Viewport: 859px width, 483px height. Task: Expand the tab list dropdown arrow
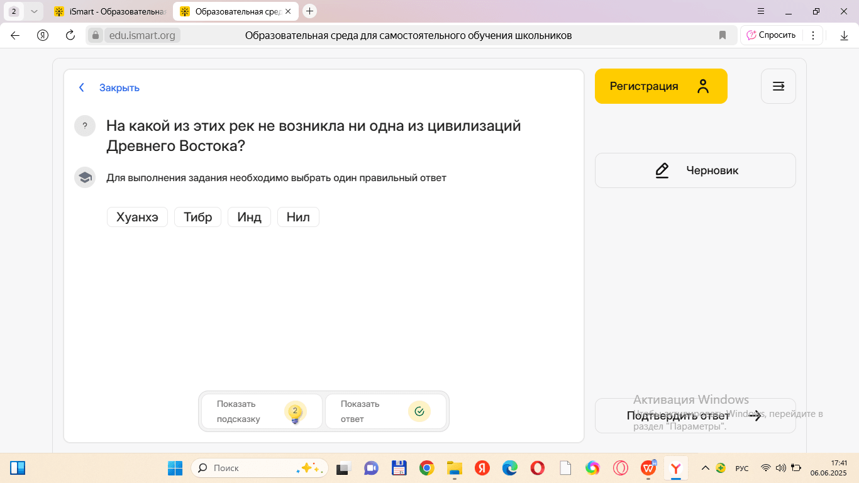[x=34, y=11]
